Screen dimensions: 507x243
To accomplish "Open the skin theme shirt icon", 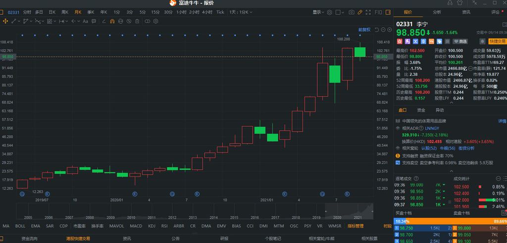I will coord(460,3).
